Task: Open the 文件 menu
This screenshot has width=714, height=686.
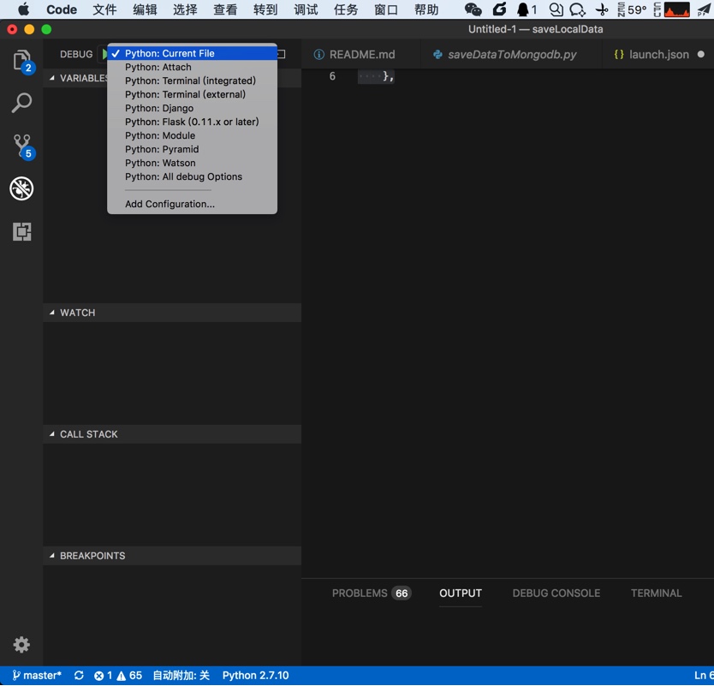Action: pos(104,9)
